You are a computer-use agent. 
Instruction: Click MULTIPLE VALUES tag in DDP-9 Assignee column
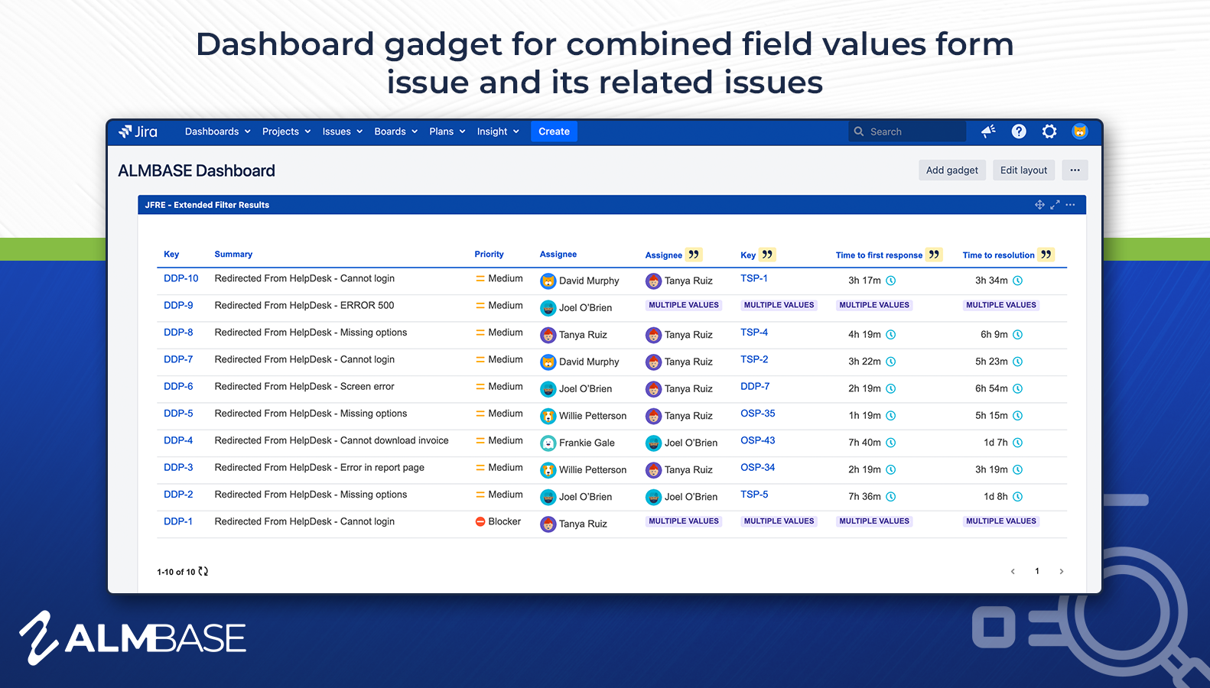(x=684, y=305)
